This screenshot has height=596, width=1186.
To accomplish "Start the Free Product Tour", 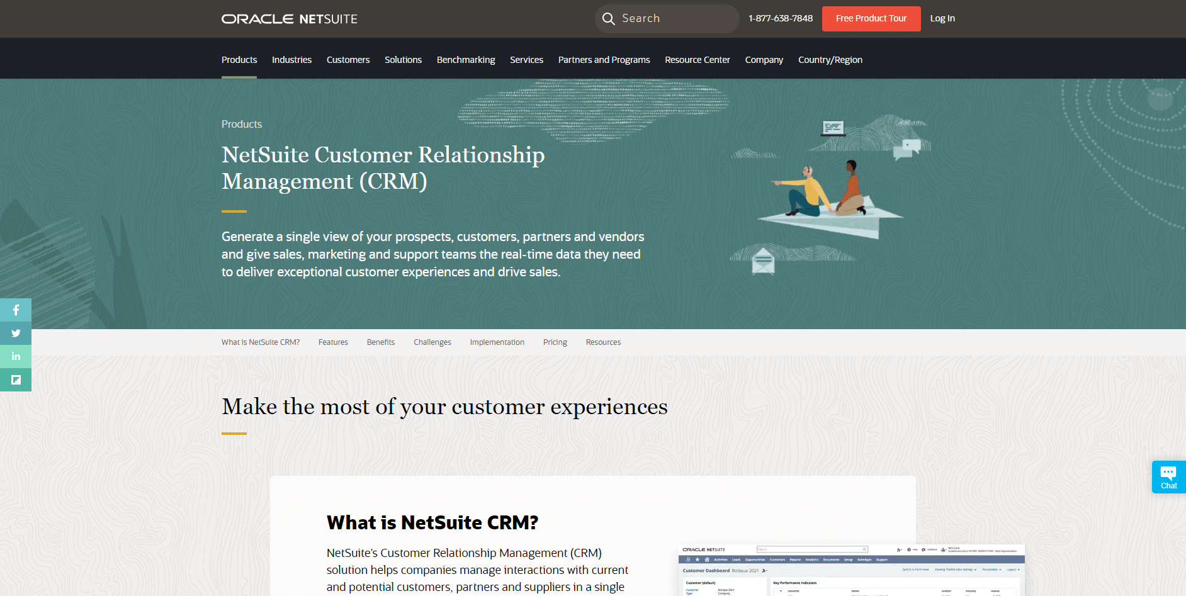I will click(871, 18).
